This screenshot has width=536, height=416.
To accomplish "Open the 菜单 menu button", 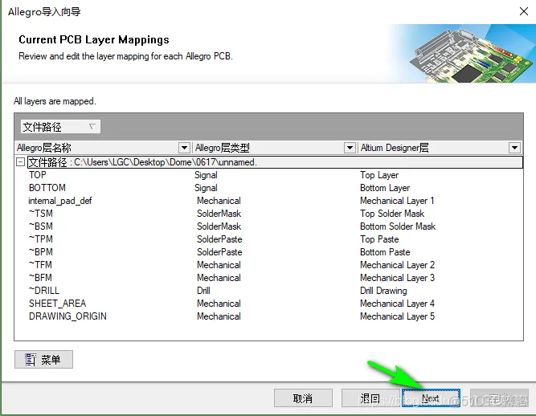I will 43,359.
